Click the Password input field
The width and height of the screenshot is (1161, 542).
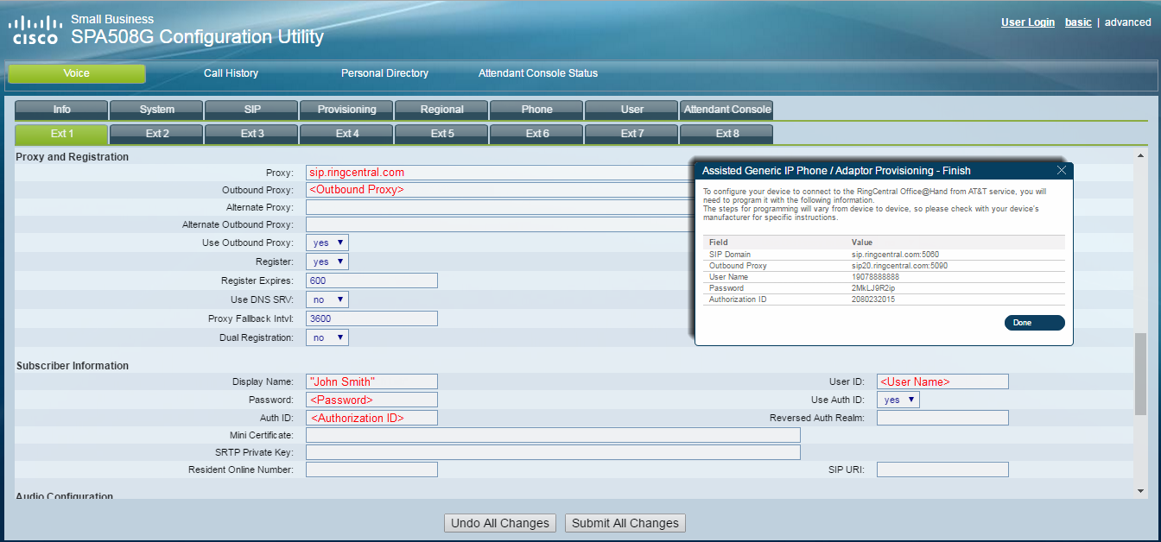[371, 400]
